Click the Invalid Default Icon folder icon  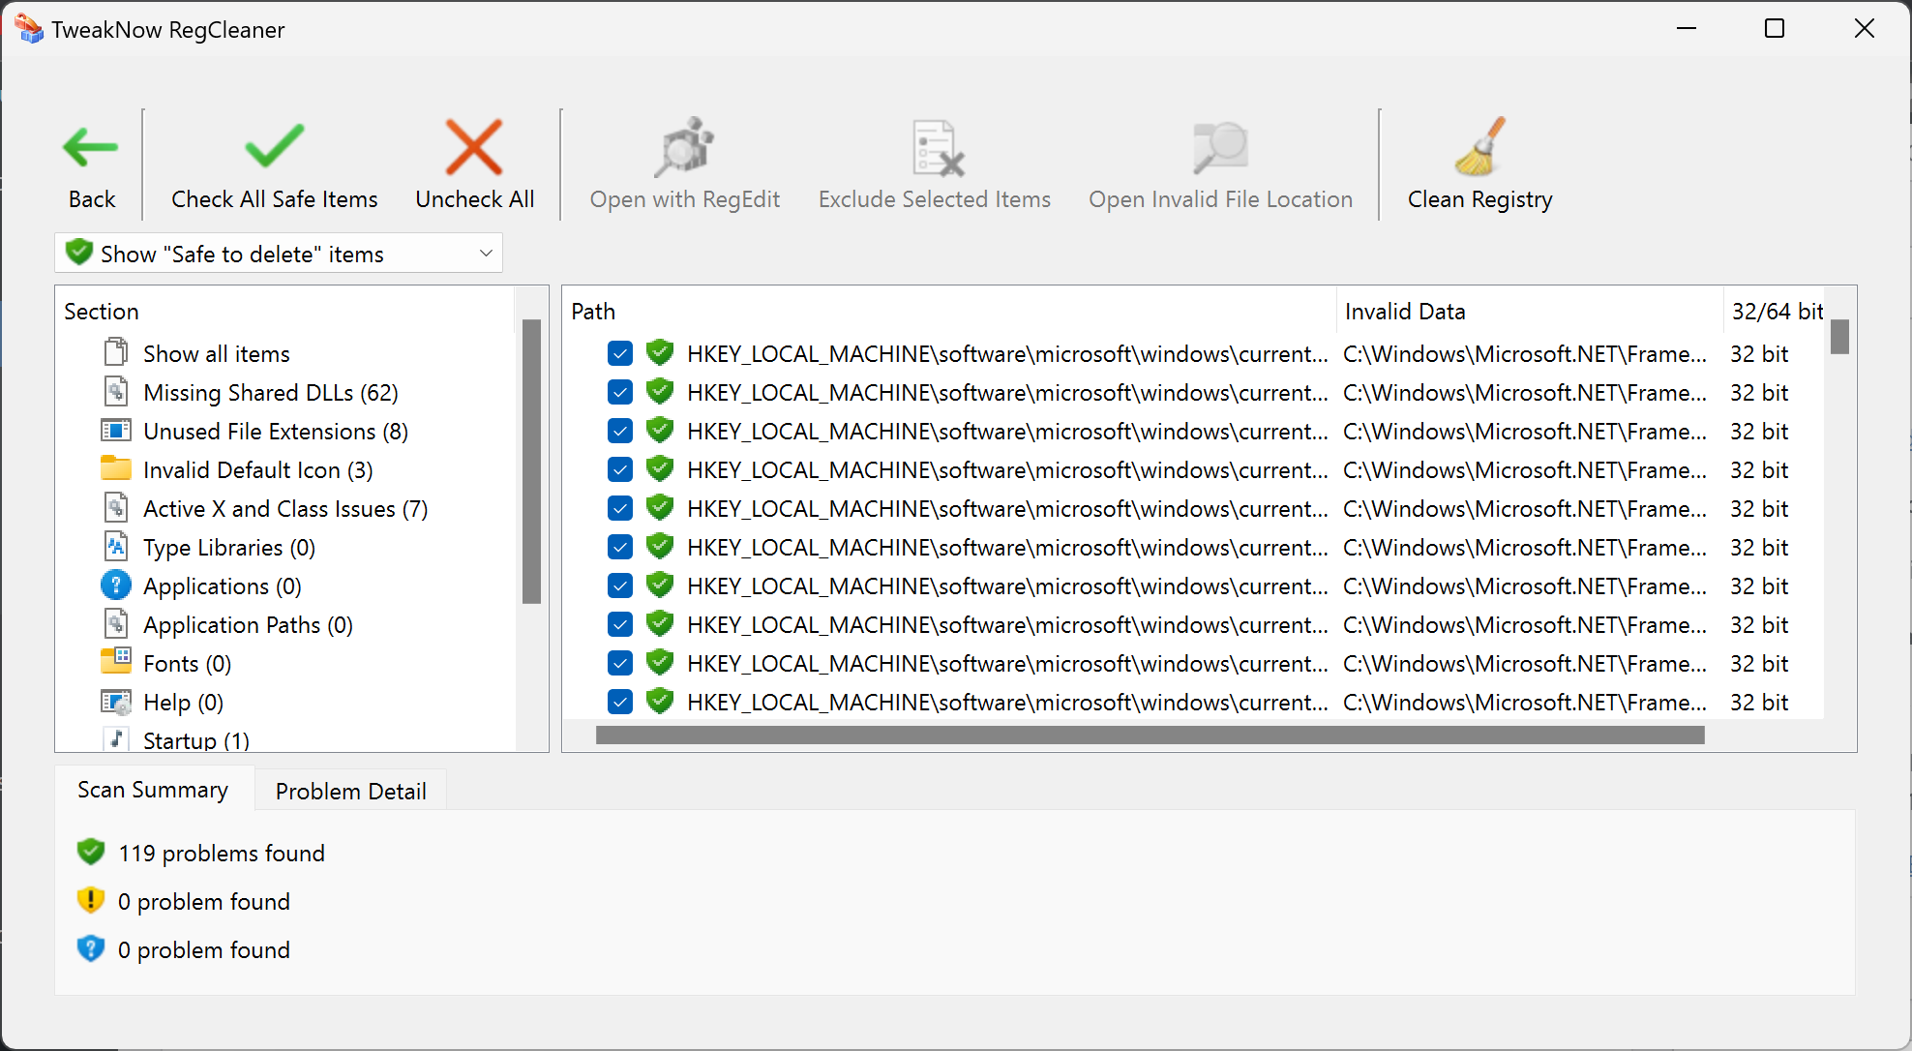coord(116,468)
